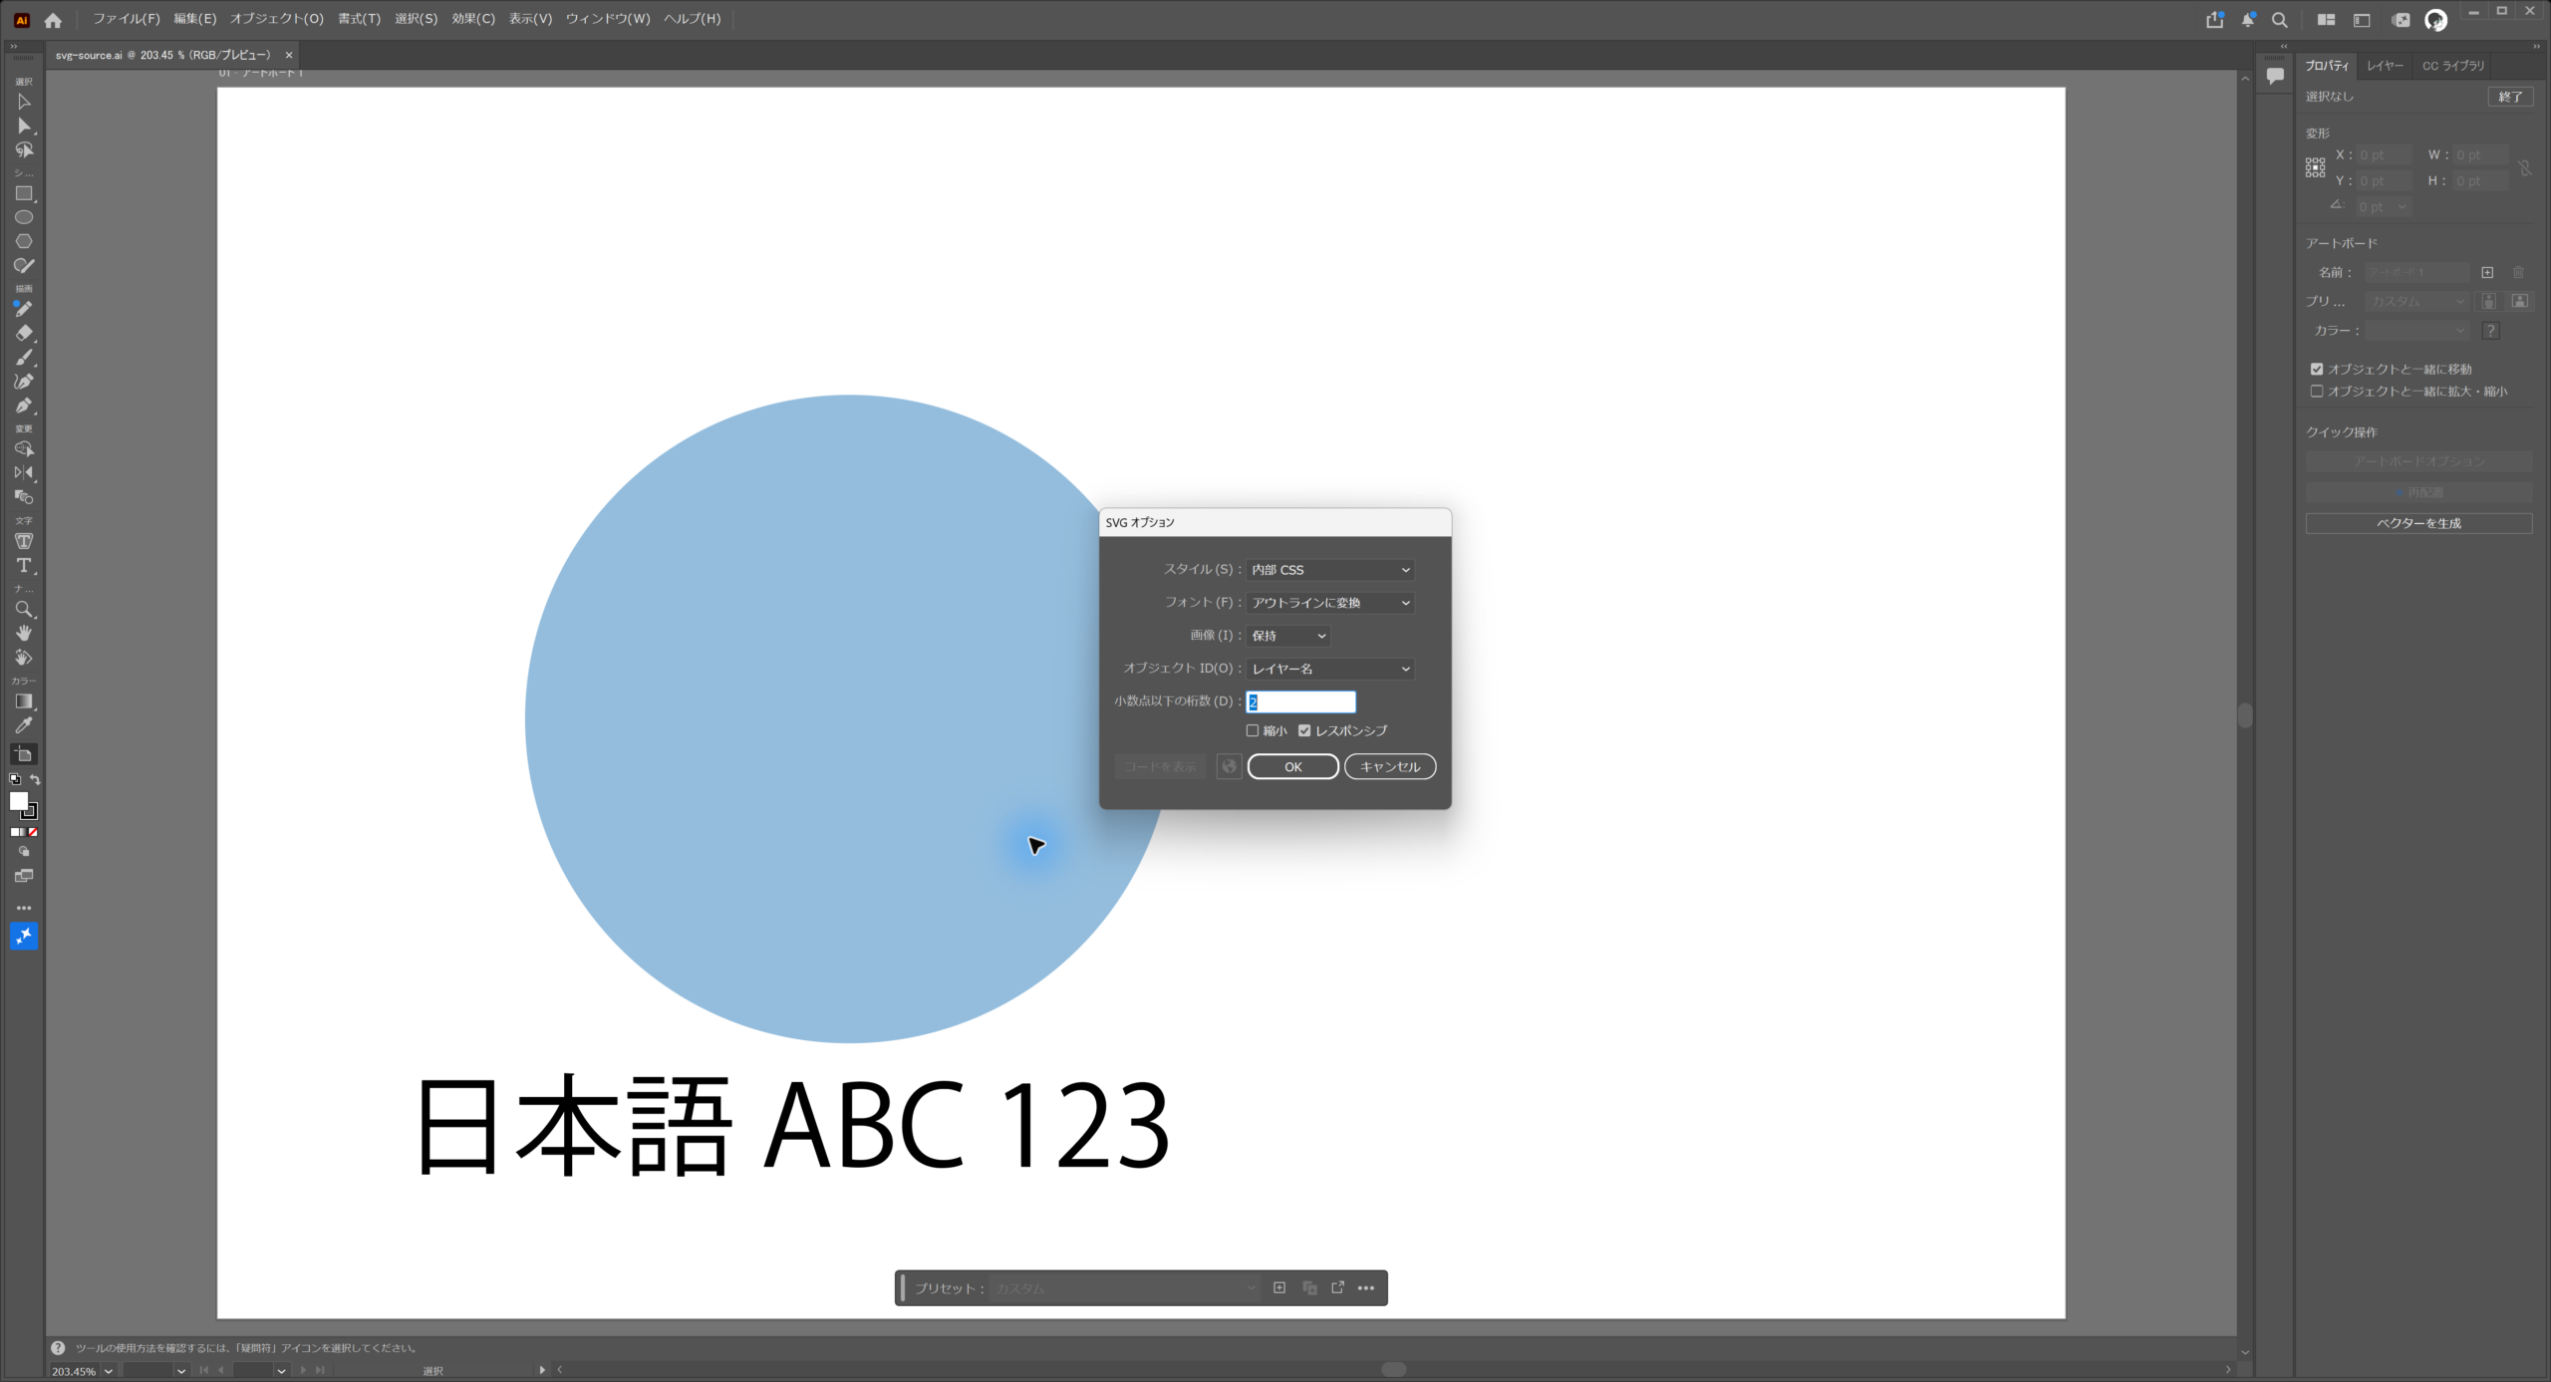This screenshot has width=2551, height=1382.
Task: Select the Eyedropper tool
Action: (24, 725)
